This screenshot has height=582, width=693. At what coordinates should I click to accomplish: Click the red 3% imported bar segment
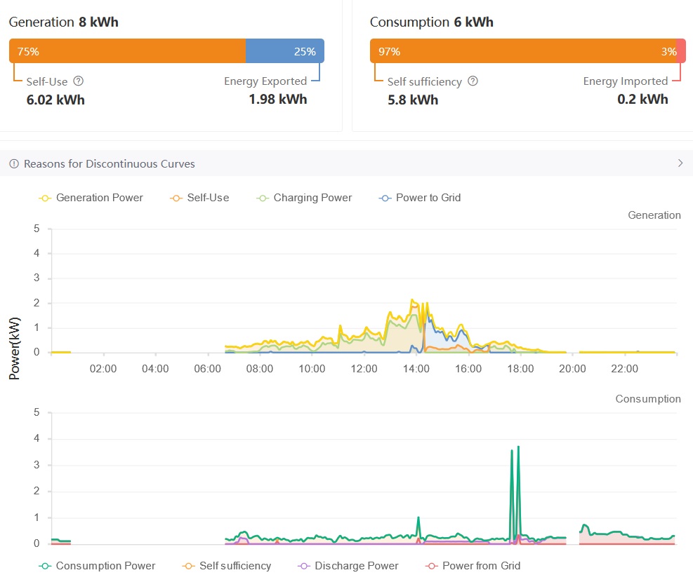point(681,51)
